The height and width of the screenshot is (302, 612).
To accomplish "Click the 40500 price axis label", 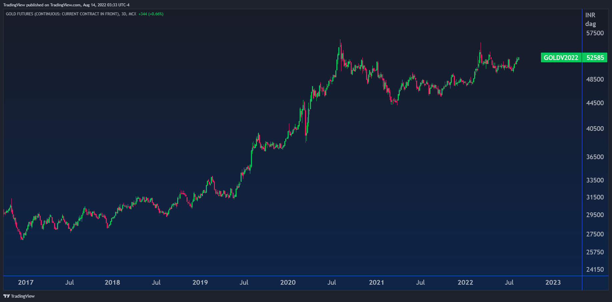I will click(595, 129).
